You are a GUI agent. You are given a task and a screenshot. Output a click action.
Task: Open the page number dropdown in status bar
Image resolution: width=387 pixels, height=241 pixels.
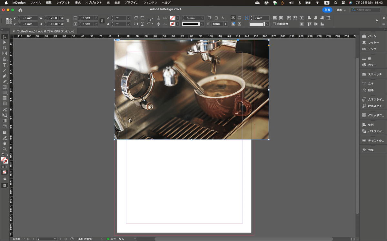55,239
